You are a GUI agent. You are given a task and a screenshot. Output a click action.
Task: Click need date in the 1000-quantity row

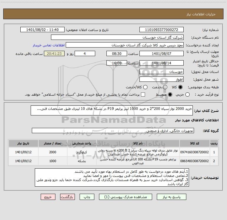click(23, 161)
